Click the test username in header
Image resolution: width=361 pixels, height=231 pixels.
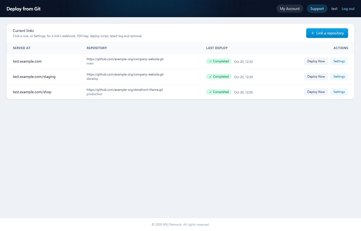pos(334,9)
